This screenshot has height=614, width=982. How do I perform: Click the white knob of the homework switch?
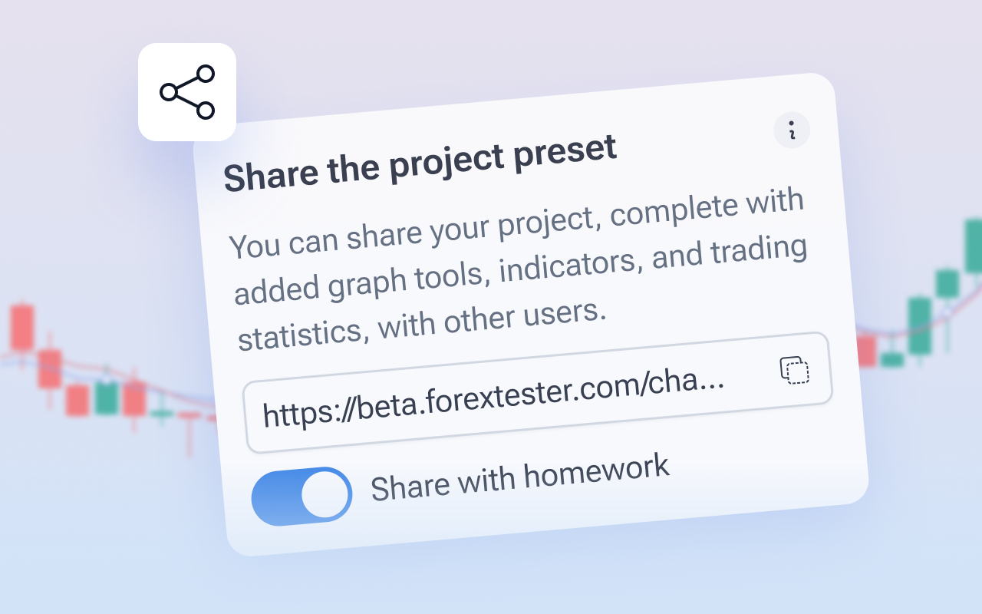coord(325,494)
